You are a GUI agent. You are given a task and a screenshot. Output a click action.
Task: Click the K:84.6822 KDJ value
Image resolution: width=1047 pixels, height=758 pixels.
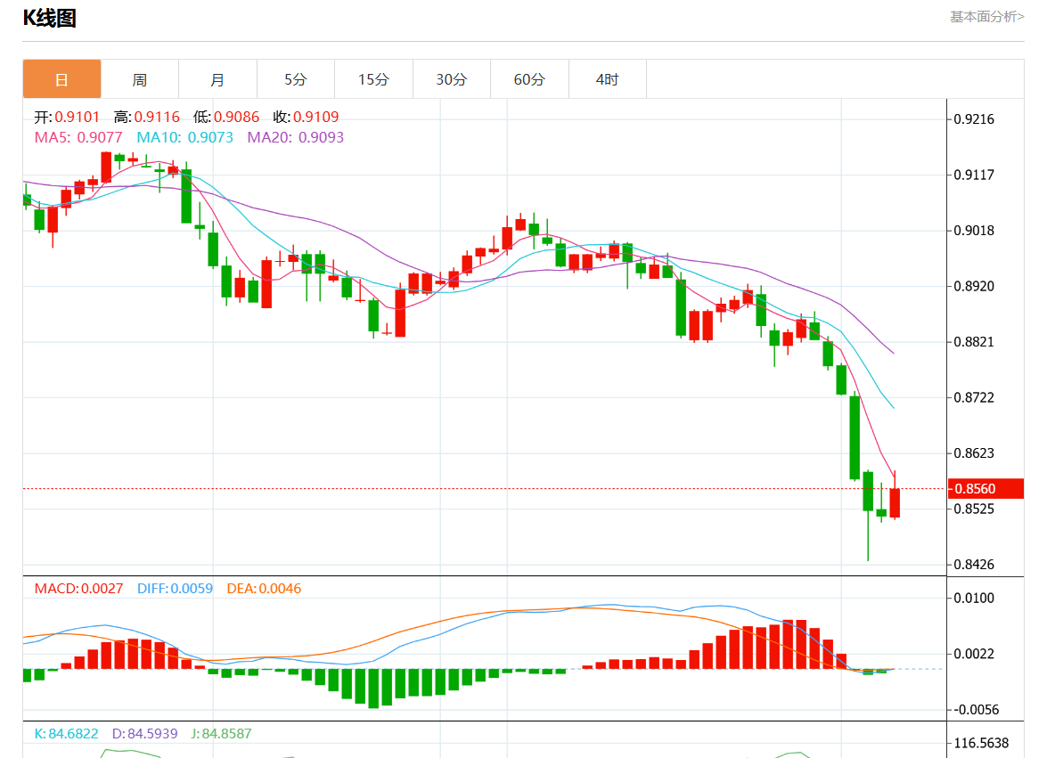pyautogui.click(x=66, y=734)
